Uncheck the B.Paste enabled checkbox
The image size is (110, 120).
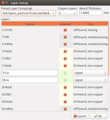65,102
